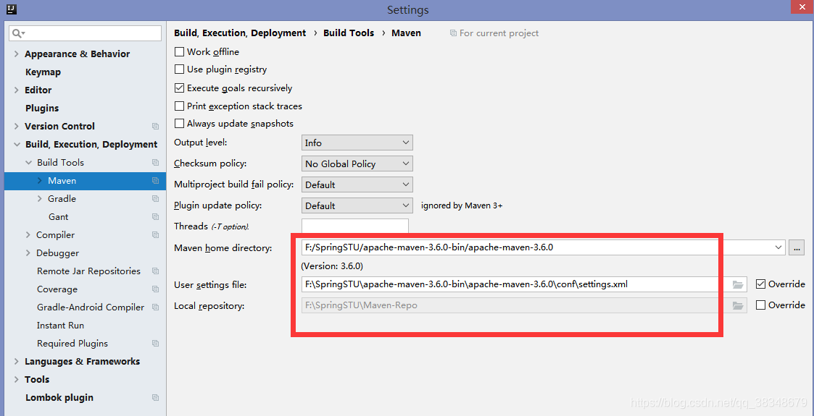Click the For current project indicator icon
This screenshot has width=814, height=416.
pyautogui.click(x=453, y=33)
